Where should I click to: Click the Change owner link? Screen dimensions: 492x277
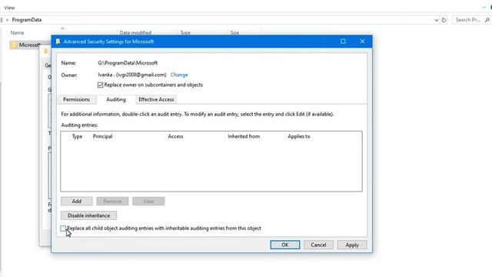[x=179, y=75]
